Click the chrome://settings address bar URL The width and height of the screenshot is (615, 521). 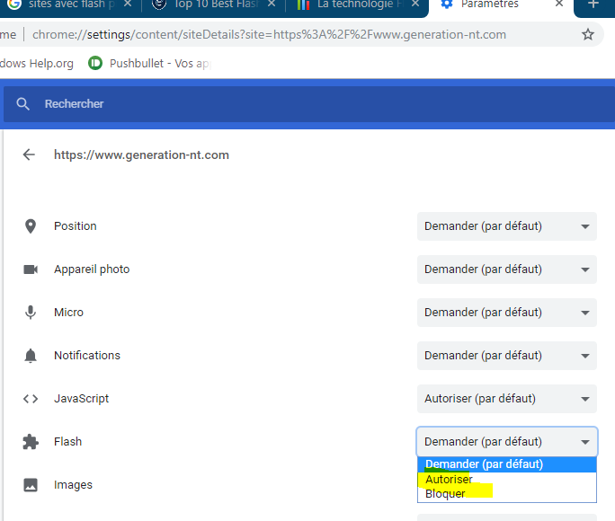point(269,35)
